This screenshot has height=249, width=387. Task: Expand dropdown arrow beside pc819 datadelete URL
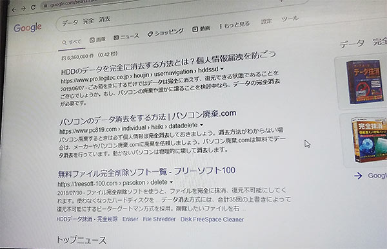pos(201,125)
